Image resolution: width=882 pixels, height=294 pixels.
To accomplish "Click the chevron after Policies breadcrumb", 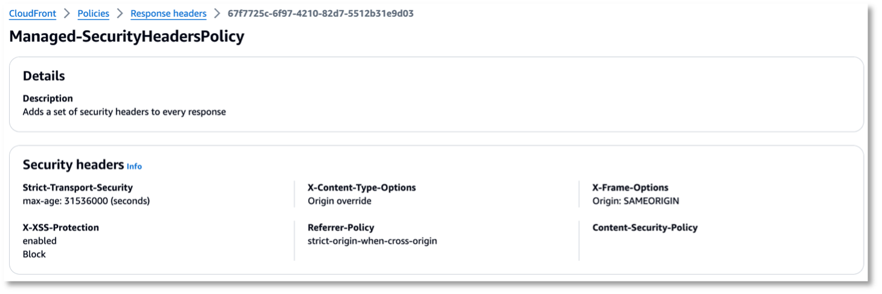I will pyautogui.click(x=120, y=13).
